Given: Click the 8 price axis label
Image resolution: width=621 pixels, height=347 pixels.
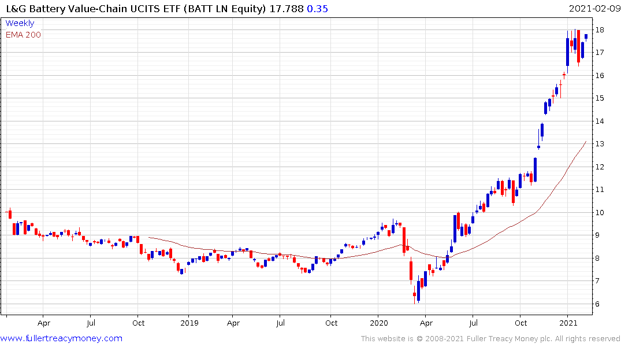Looking at the screenshot, I should (x=597, y=258).
